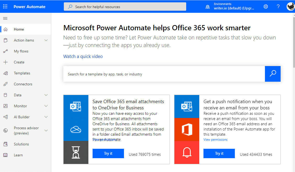The height and width of the screenshot is (172, 295).
Task: Click the Process advisor icon
Action: [x=6, y=131]
